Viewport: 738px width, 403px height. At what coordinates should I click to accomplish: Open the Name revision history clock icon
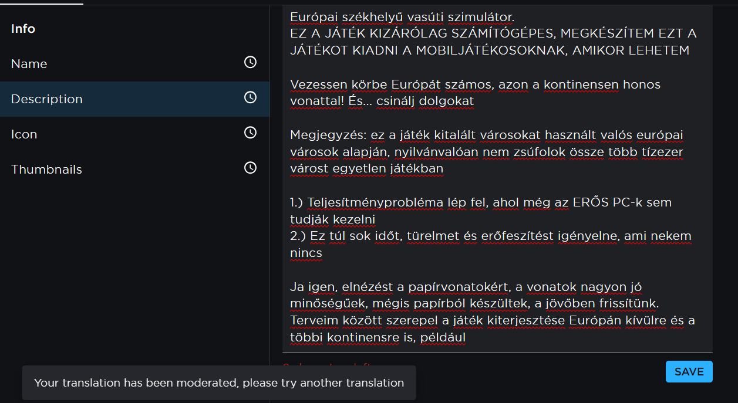tap(250, 62)
